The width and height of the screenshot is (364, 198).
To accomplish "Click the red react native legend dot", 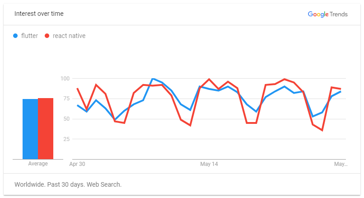I will point(47,36).
